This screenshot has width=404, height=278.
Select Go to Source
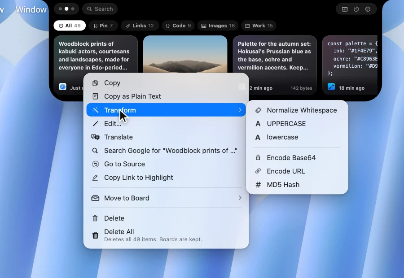tap(166, 164)
